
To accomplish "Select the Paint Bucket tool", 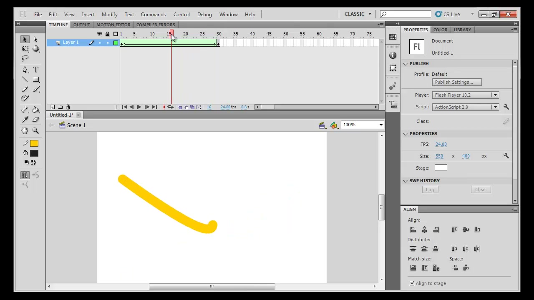I will pyautogui.click(x=36, y=110).
